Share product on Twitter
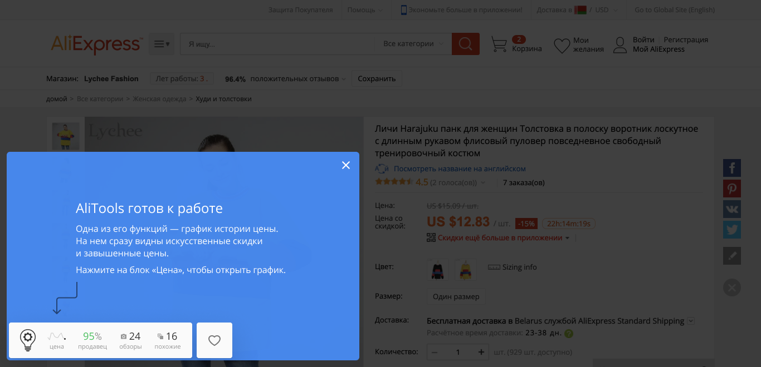 tap(731, 230)
